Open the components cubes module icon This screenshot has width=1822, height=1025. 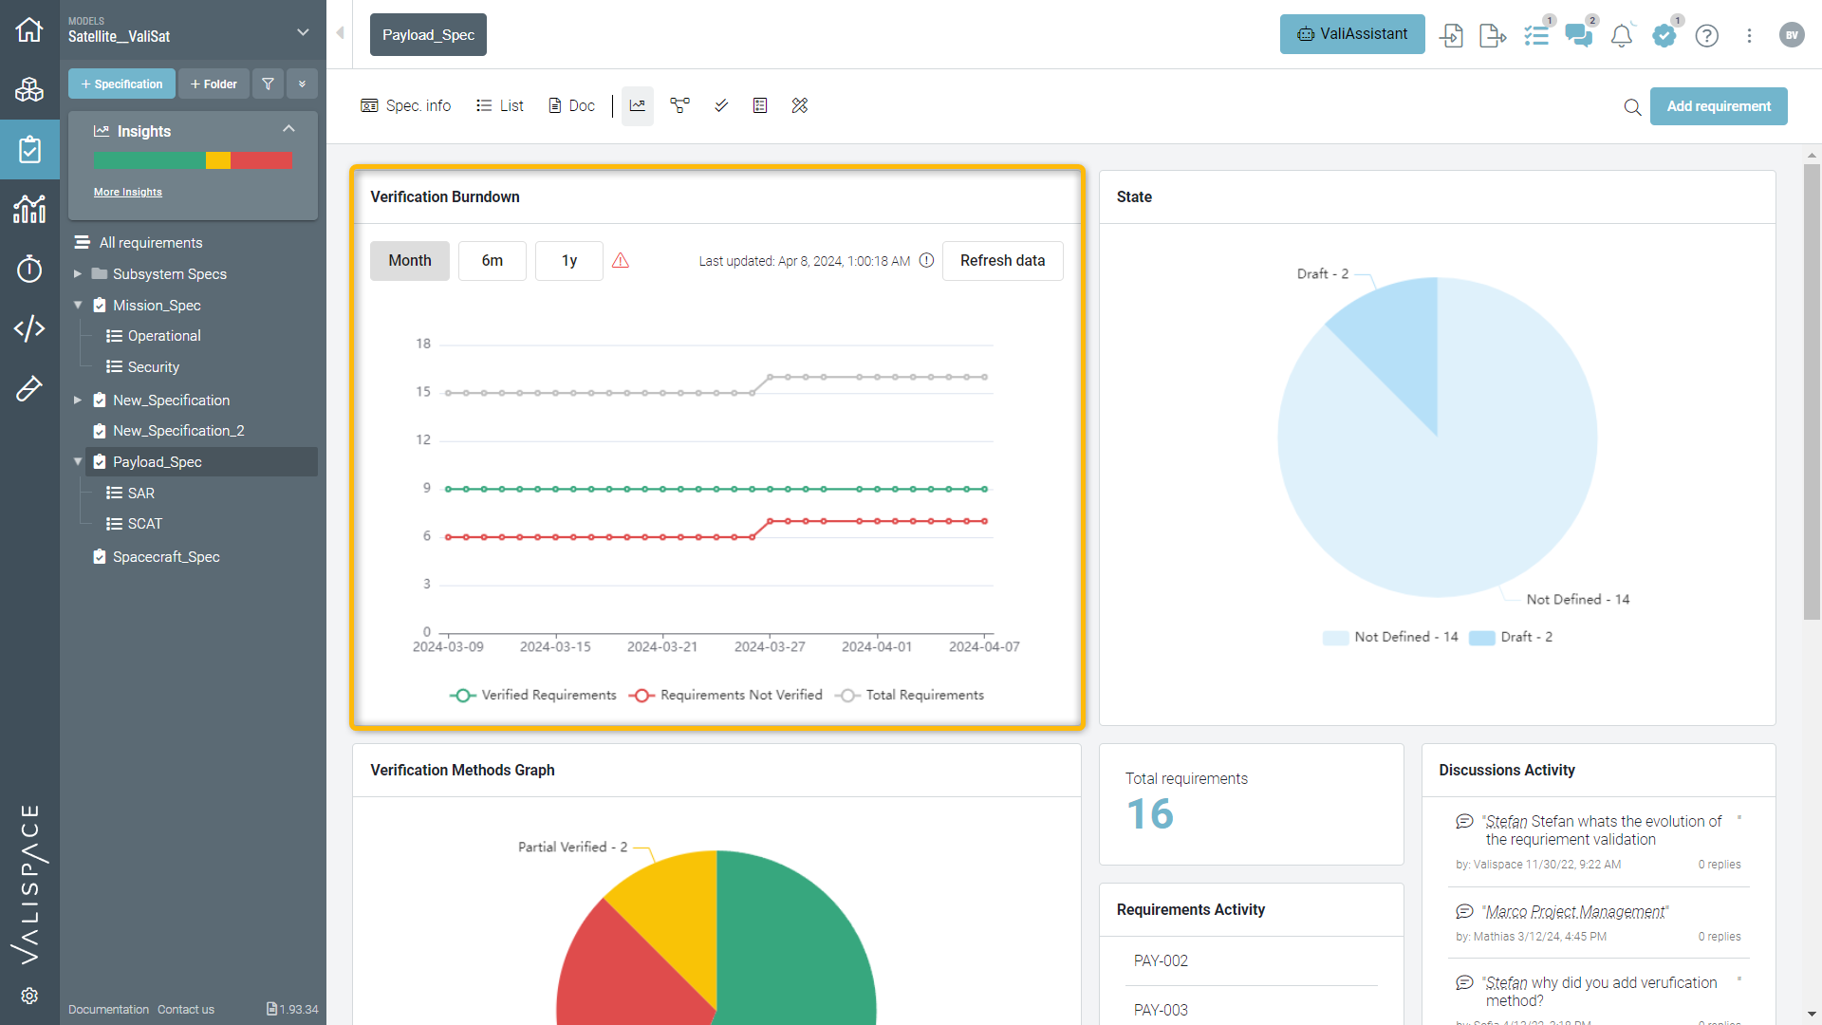tap(29, 90)
